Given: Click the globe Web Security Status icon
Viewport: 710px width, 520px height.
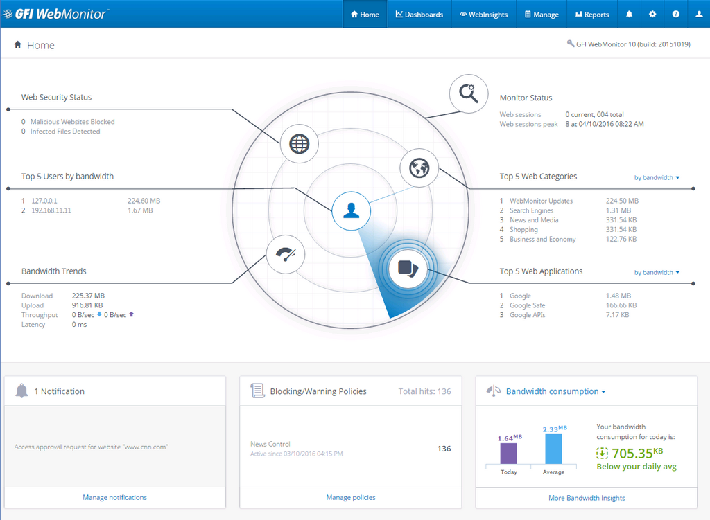Looking at the screenshot, I should click(299, 144).
